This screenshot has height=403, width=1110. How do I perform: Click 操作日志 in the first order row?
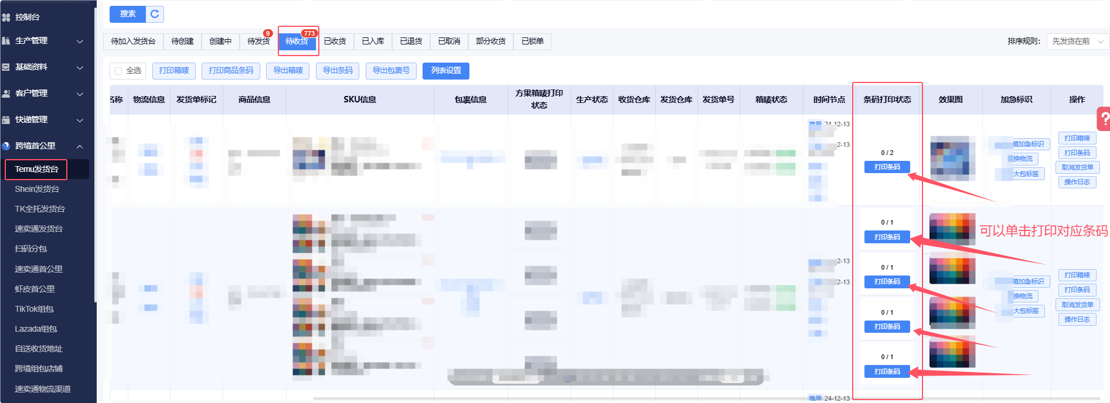coord(1077,182)
